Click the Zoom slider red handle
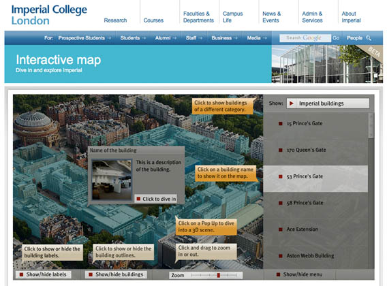This screenshot has height=286, width=387. (x=219, y=275)
